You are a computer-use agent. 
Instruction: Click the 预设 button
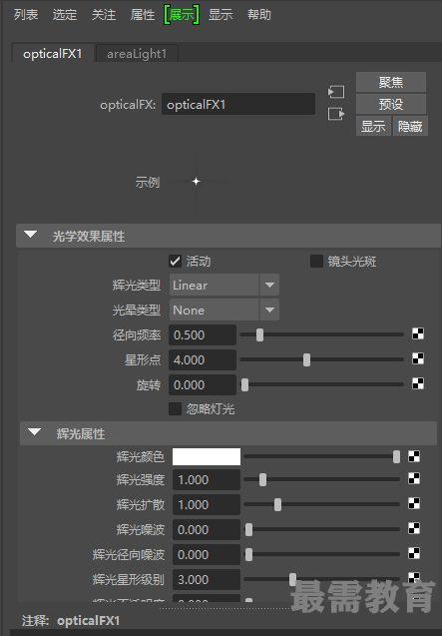point(391,104)
